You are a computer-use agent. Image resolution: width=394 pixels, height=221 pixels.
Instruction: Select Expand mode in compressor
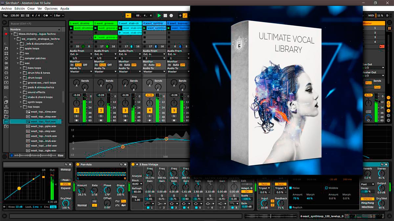[x=66, y=188]
